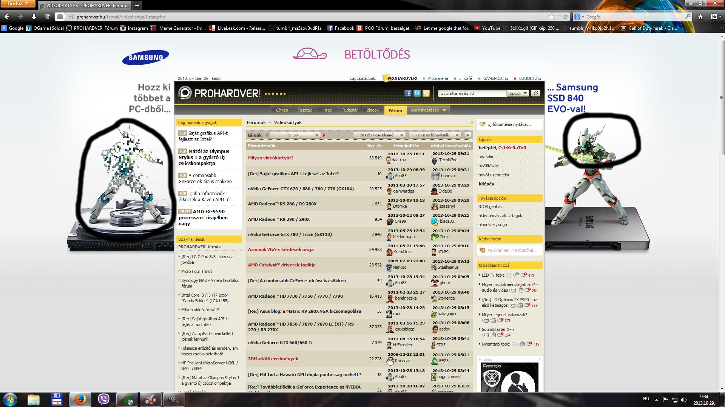The image size is (725, 407).
Task: Click Fórumok breadcrumb link
Action: point(256,122)
